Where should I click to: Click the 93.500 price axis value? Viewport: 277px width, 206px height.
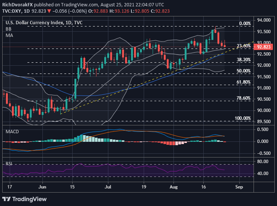coord(264,31)
